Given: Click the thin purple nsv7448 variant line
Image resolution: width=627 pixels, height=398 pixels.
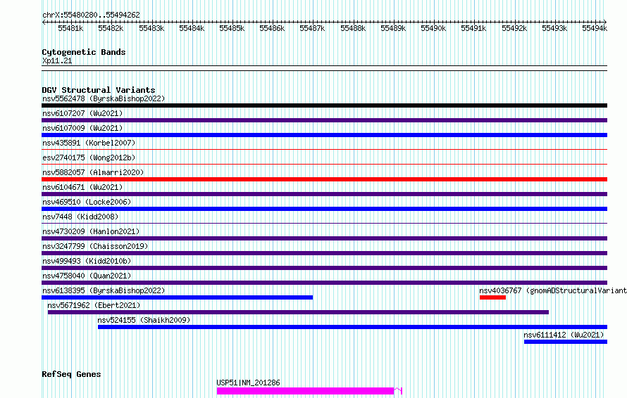Looking at the screenshot, I should pos(324,223).
